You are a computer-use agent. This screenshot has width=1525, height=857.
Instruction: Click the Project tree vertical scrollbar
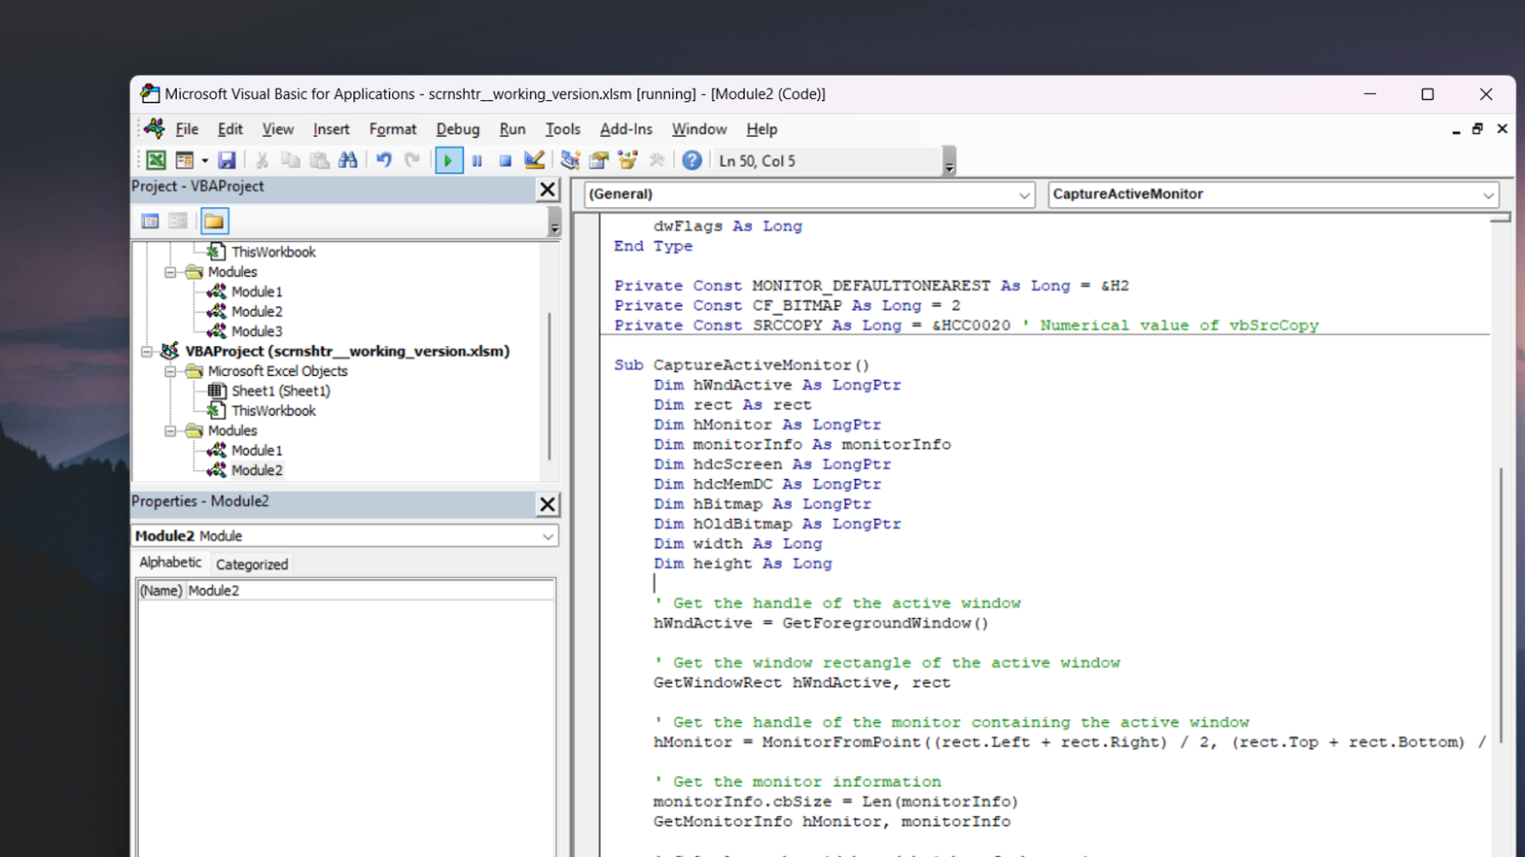click(550, 385)
